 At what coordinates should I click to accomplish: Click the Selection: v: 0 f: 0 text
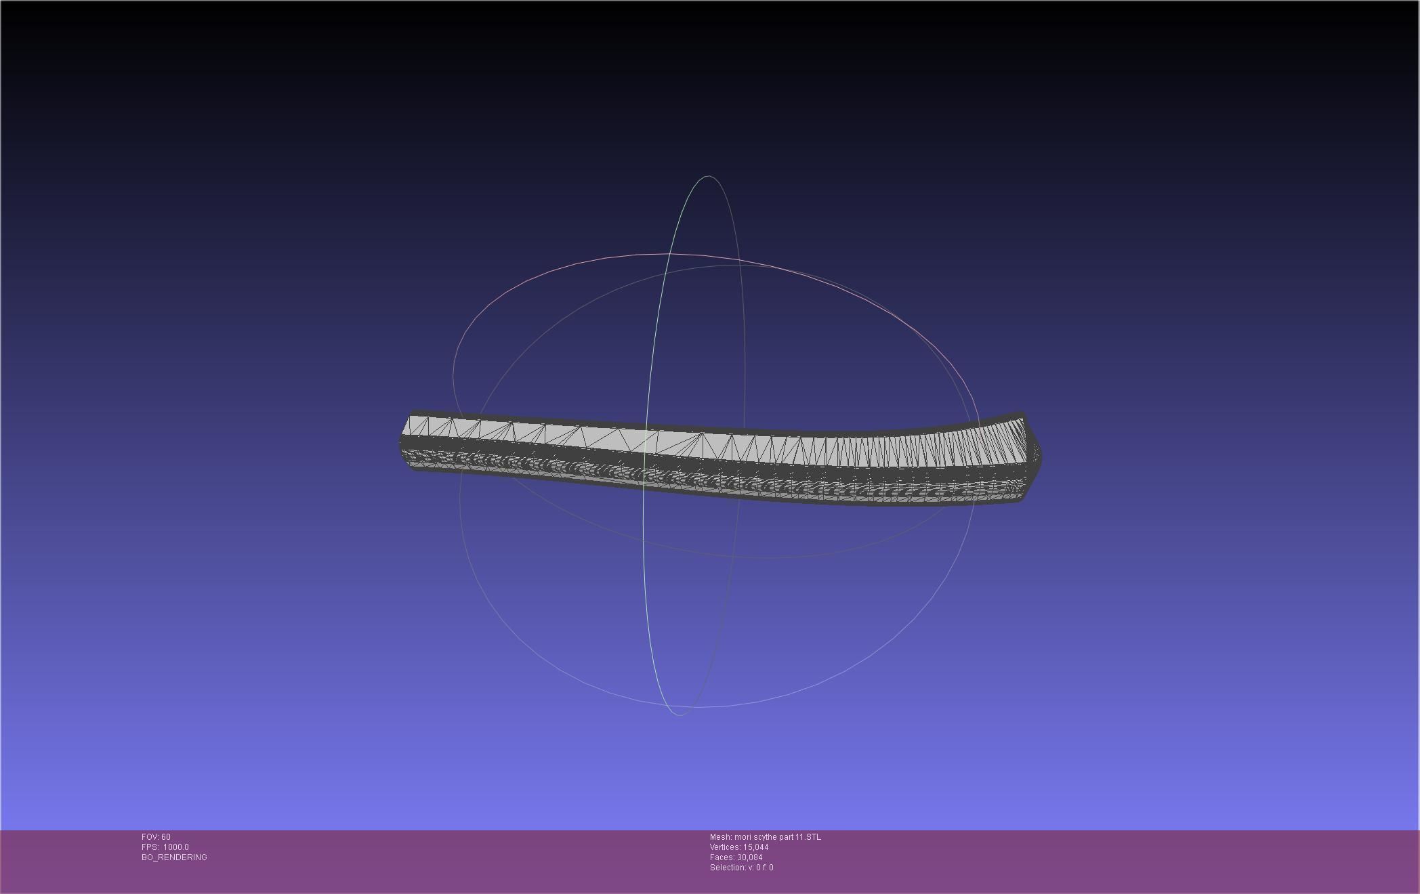pos(741,868)
